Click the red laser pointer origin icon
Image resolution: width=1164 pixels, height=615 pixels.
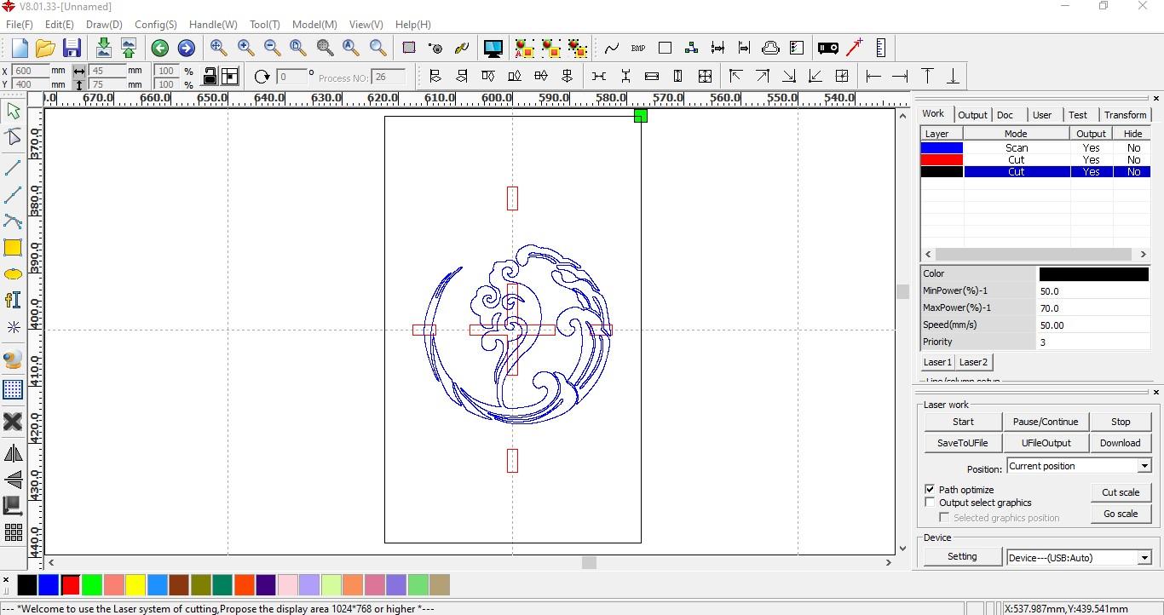855,47
